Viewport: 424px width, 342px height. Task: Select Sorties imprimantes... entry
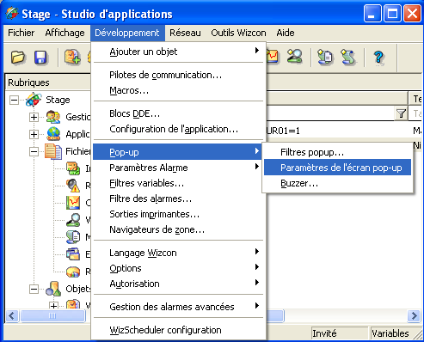[178, 214]
